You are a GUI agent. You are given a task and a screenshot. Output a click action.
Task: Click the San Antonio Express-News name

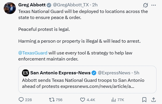(x=60, y=73)
